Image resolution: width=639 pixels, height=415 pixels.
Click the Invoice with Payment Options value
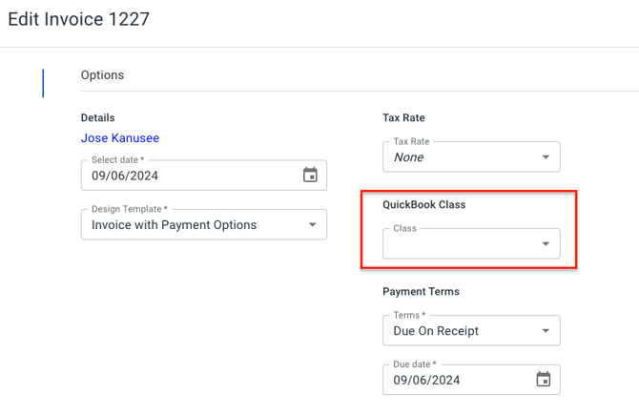(174, 225)
